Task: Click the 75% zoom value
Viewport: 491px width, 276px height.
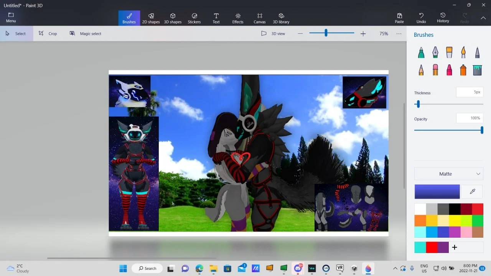Action: [384, 34]
